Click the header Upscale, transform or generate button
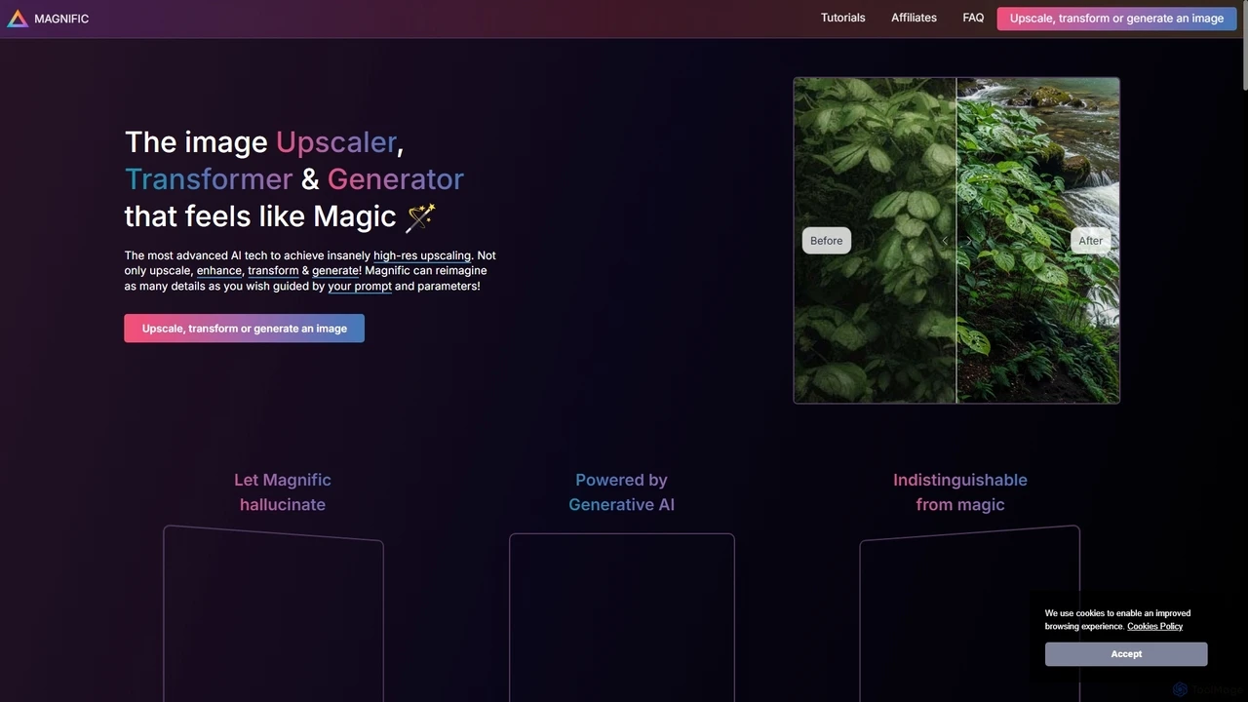 [1116, 19]
